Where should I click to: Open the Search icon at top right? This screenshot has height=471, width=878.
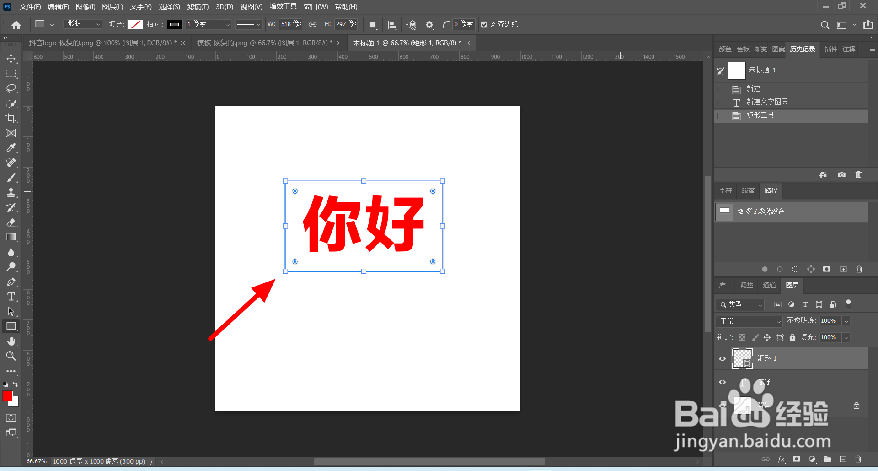click(825, 25)
